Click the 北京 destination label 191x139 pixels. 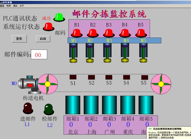coord(73,132)
